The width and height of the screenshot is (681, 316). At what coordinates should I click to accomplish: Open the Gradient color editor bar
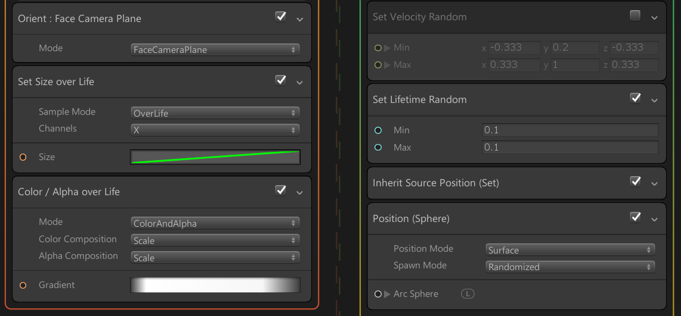click(x=215, y=285)
